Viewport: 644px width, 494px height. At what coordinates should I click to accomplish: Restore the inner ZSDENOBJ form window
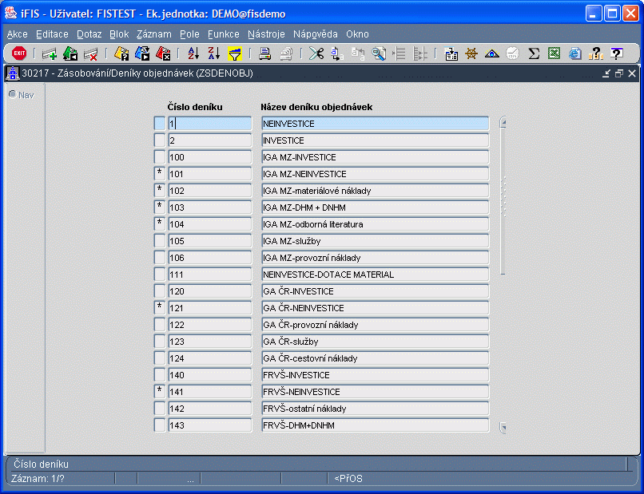(x=619, y=73)
